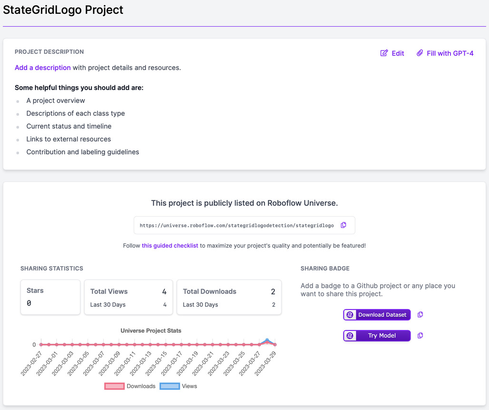
Task: Copy the Download Dataset badge code
Action: pos(420,315)
